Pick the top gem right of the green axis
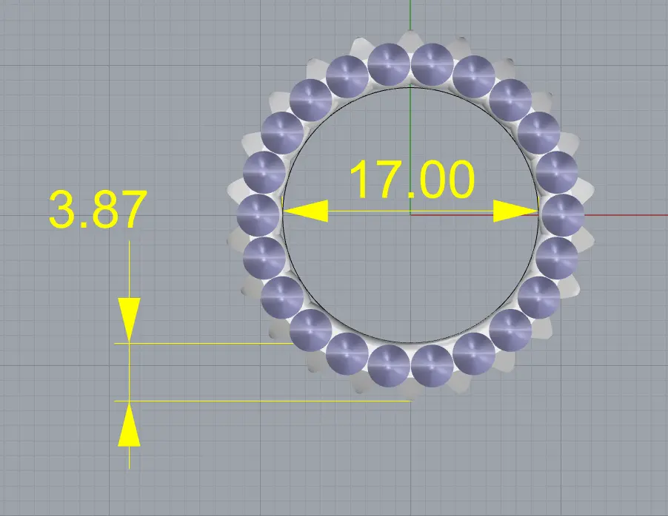Screen dimensions: 668x516 (432, 64)
